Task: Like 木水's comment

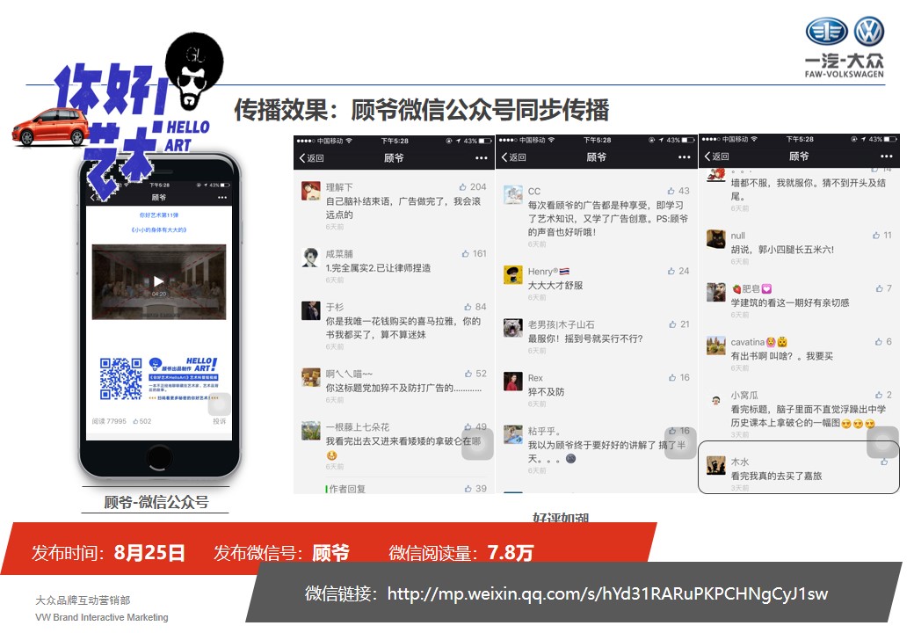Action: (884, 462)
